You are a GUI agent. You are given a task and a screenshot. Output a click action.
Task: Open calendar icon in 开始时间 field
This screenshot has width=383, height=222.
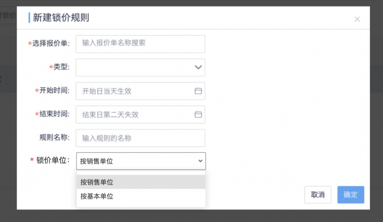(x=198, y=91)
